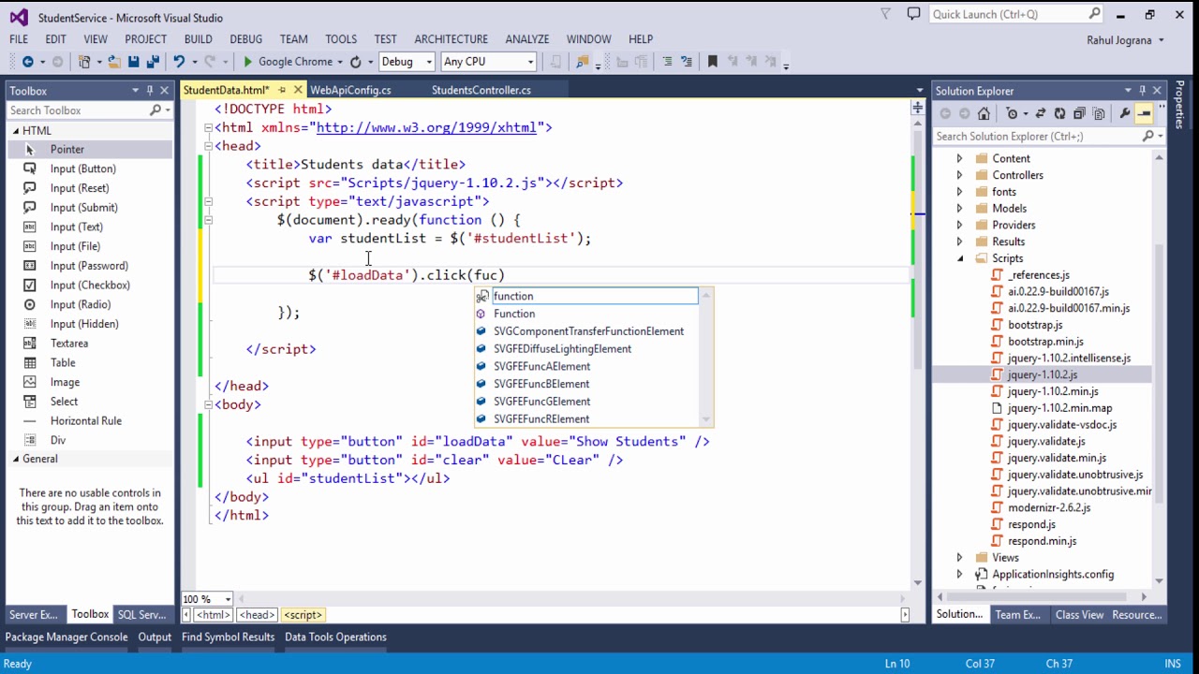Click the Save All toolbar icon
Viewport: 1199px width, 674px height.
pyautogui.click(x=151, y=62)
